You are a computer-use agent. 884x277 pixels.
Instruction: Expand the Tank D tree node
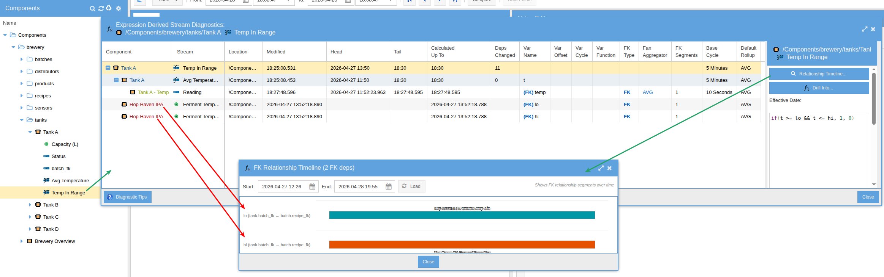tap(30, 229)
